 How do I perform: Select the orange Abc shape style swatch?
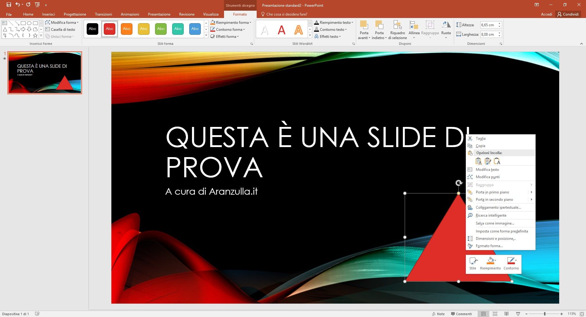tap(127, 29)
